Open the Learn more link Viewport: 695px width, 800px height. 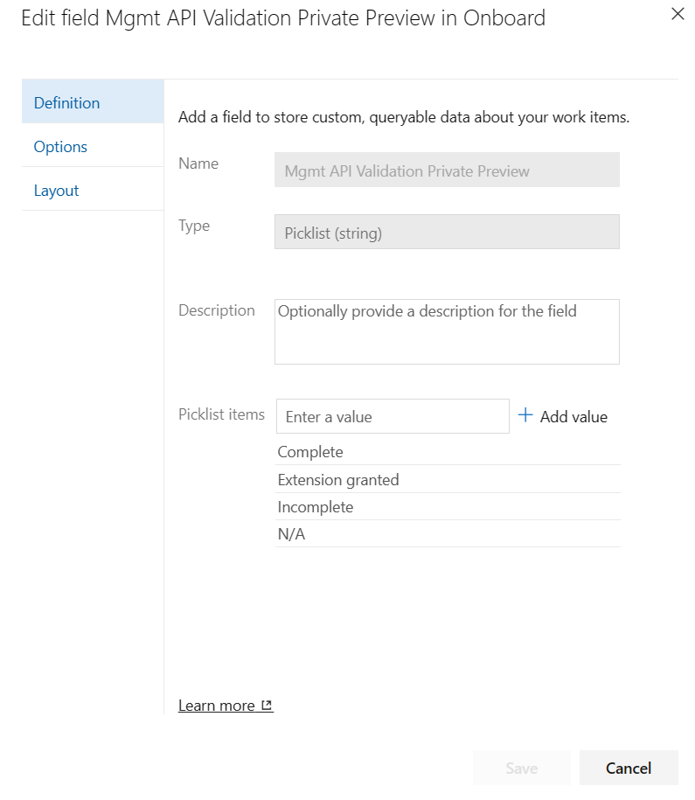point(217,705)
